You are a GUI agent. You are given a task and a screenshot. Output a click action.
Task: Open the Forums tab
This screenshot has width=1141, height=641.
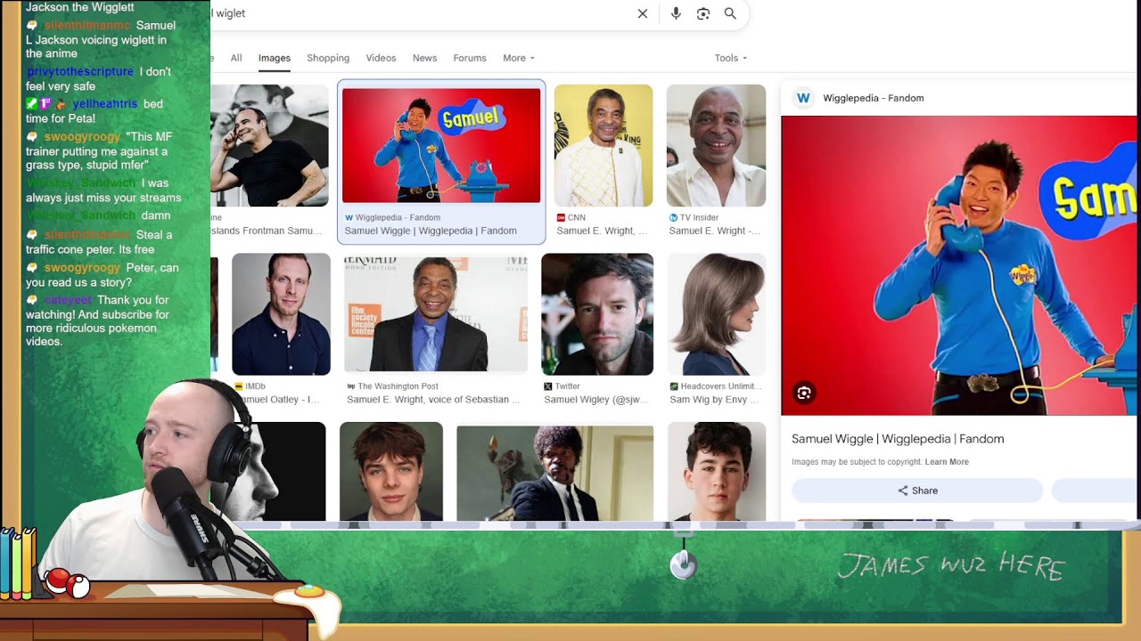(x=470, y=58)
